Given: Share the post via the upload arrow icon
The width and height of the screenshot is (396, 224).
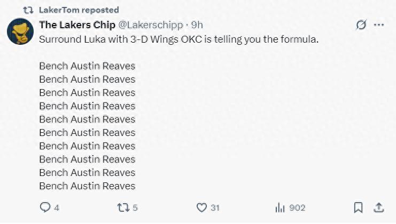Looking at the screenshot, I should tap(378, 207).
